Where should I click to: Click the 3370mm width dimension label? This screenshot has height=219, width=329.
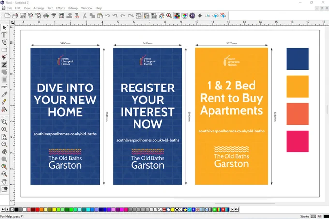pos(231,43)
